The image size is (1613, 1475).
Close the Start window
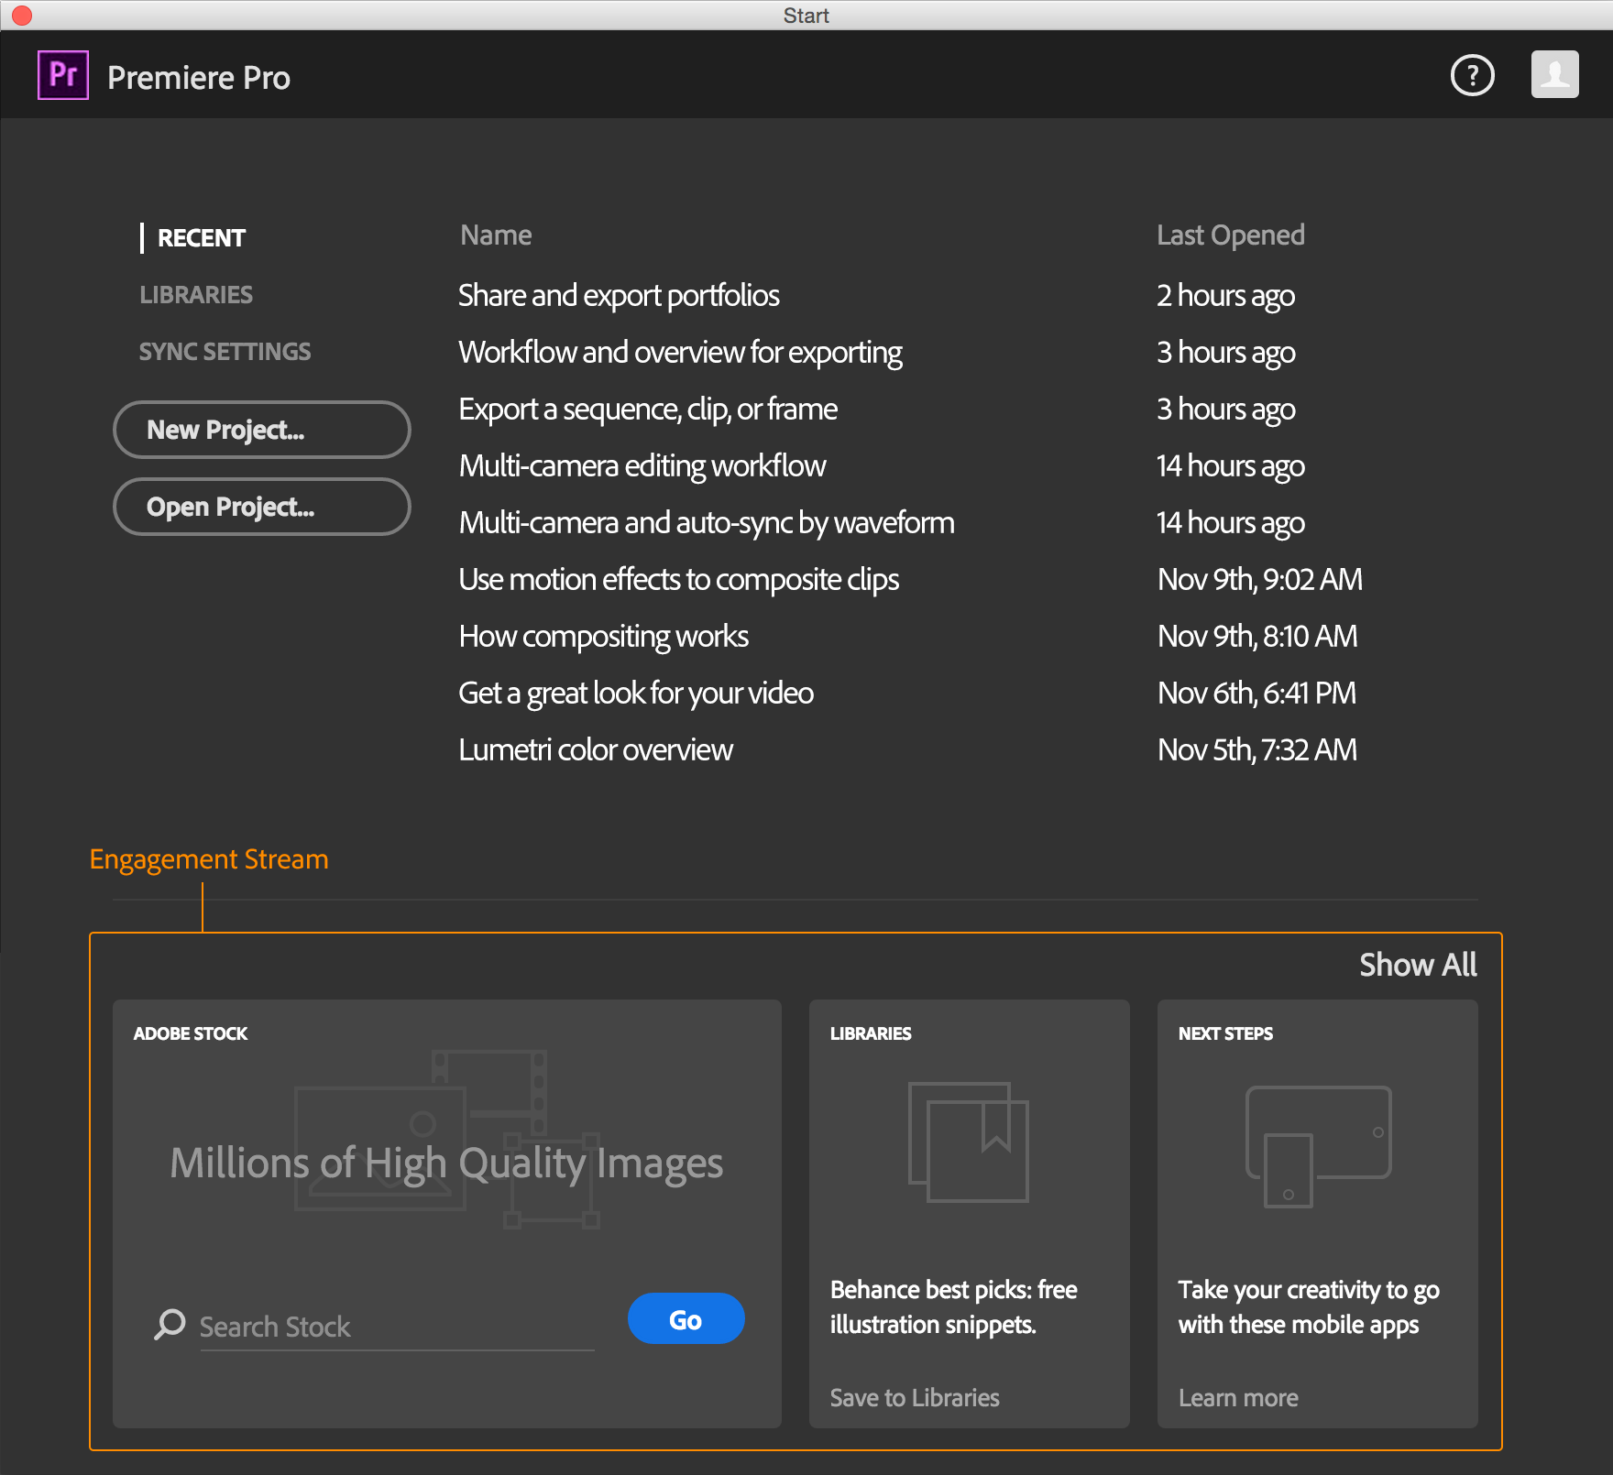[22, 15]
